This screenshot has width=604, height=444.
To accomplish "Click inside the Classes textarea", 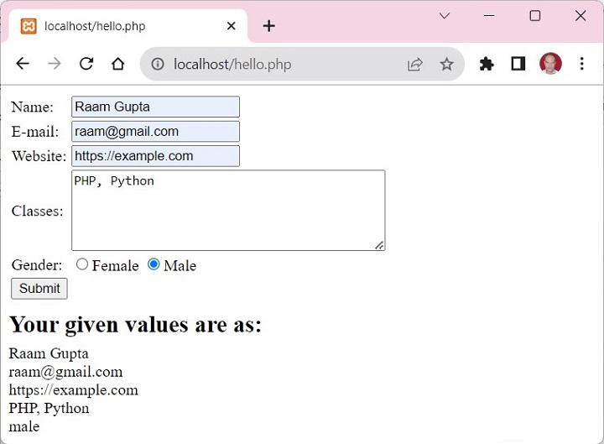I will (x=228, y=211).
